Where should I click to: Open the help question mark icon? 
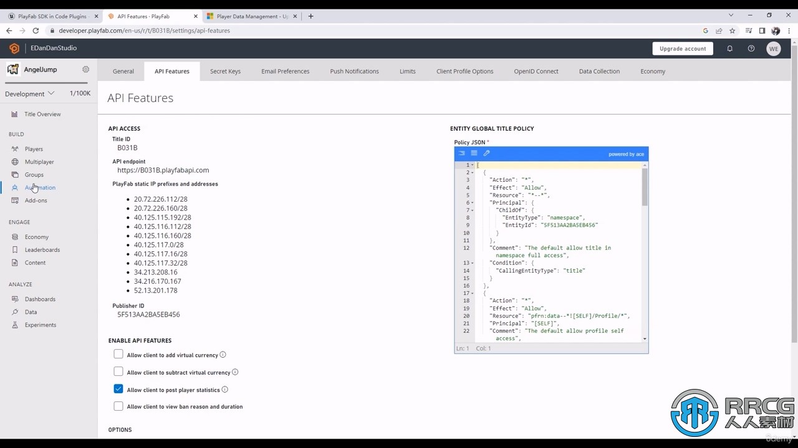751,49
